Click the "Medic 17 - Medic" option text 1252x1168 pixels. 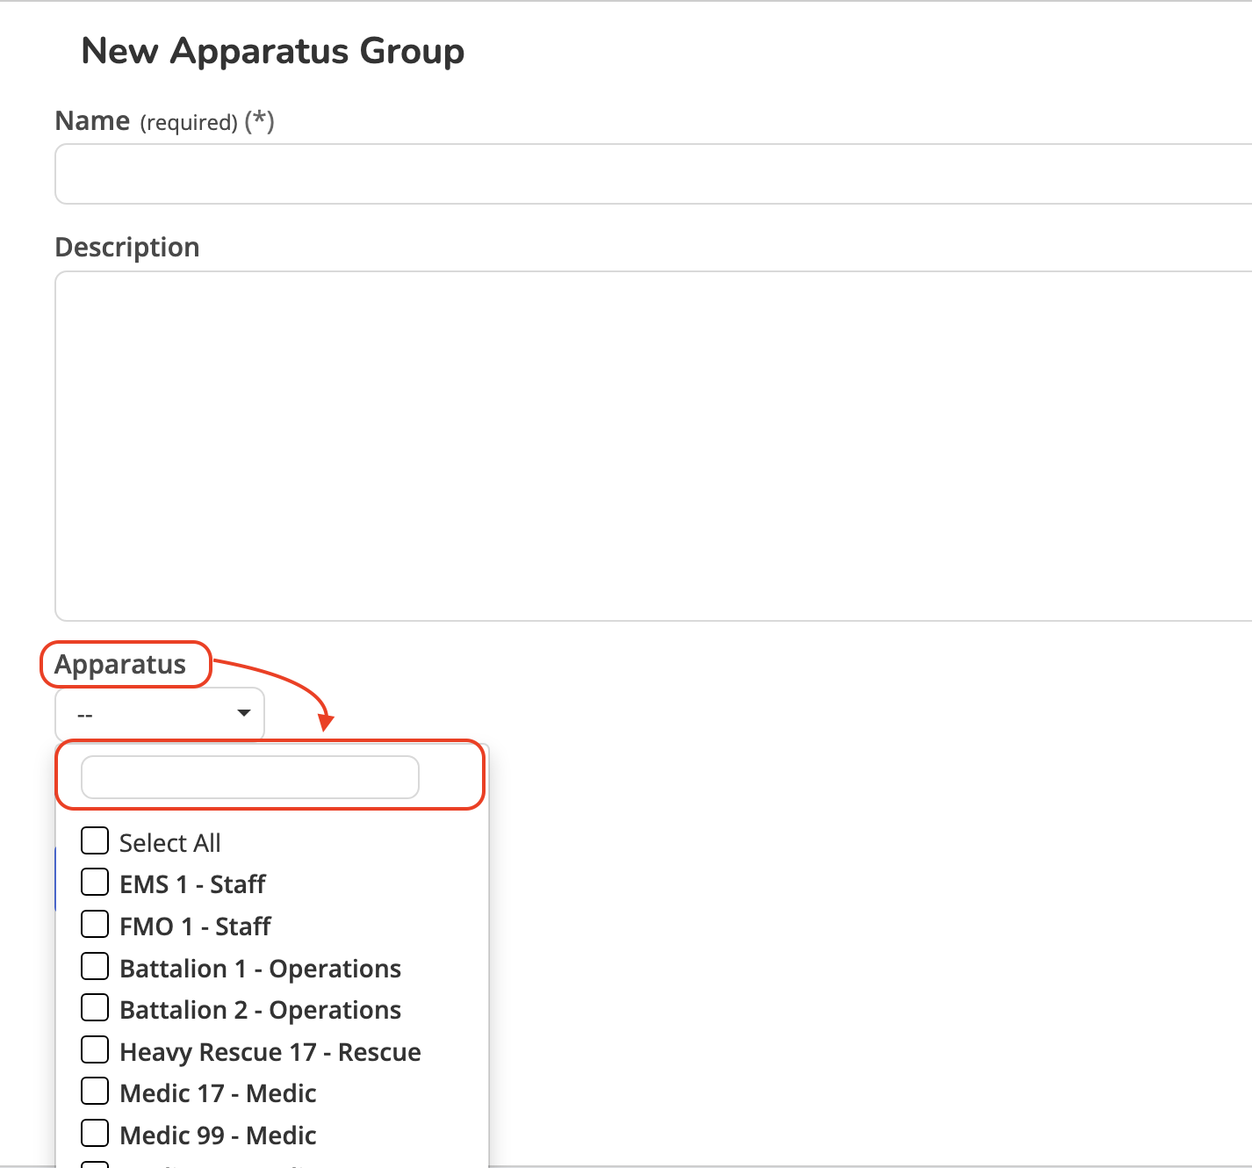click(x=218, y=1093)
